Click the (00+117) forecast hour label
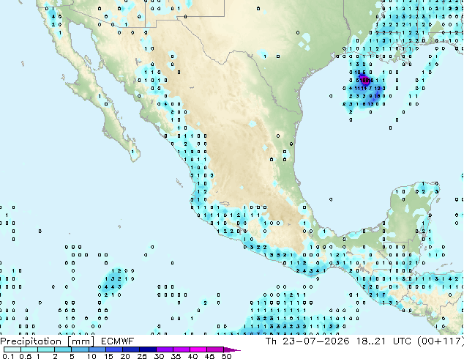Screen dimensions: 464x359 441,341
